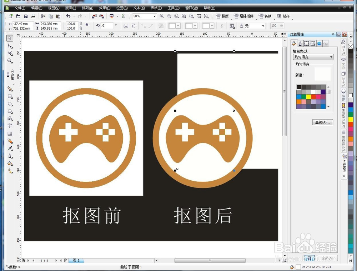Click the 排版 toolbar button
This screenshot has width=357, height=271.
222,16
